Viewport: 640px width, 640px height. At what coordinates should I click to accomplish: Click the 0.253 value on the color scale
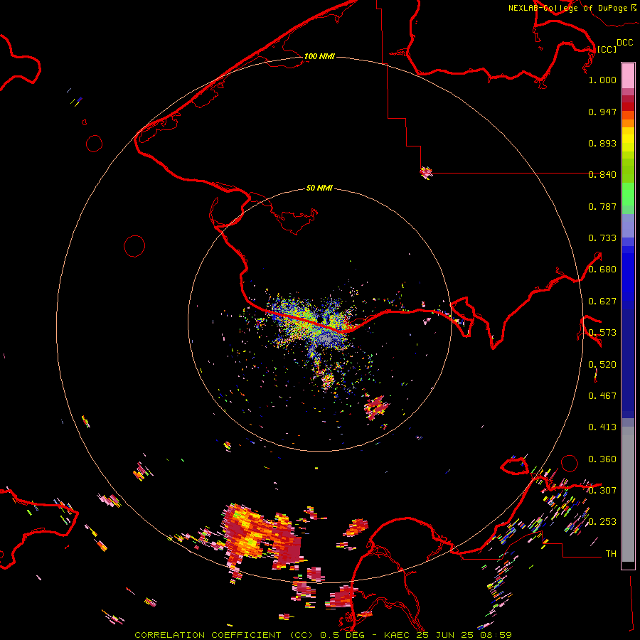tap(602, 522)
